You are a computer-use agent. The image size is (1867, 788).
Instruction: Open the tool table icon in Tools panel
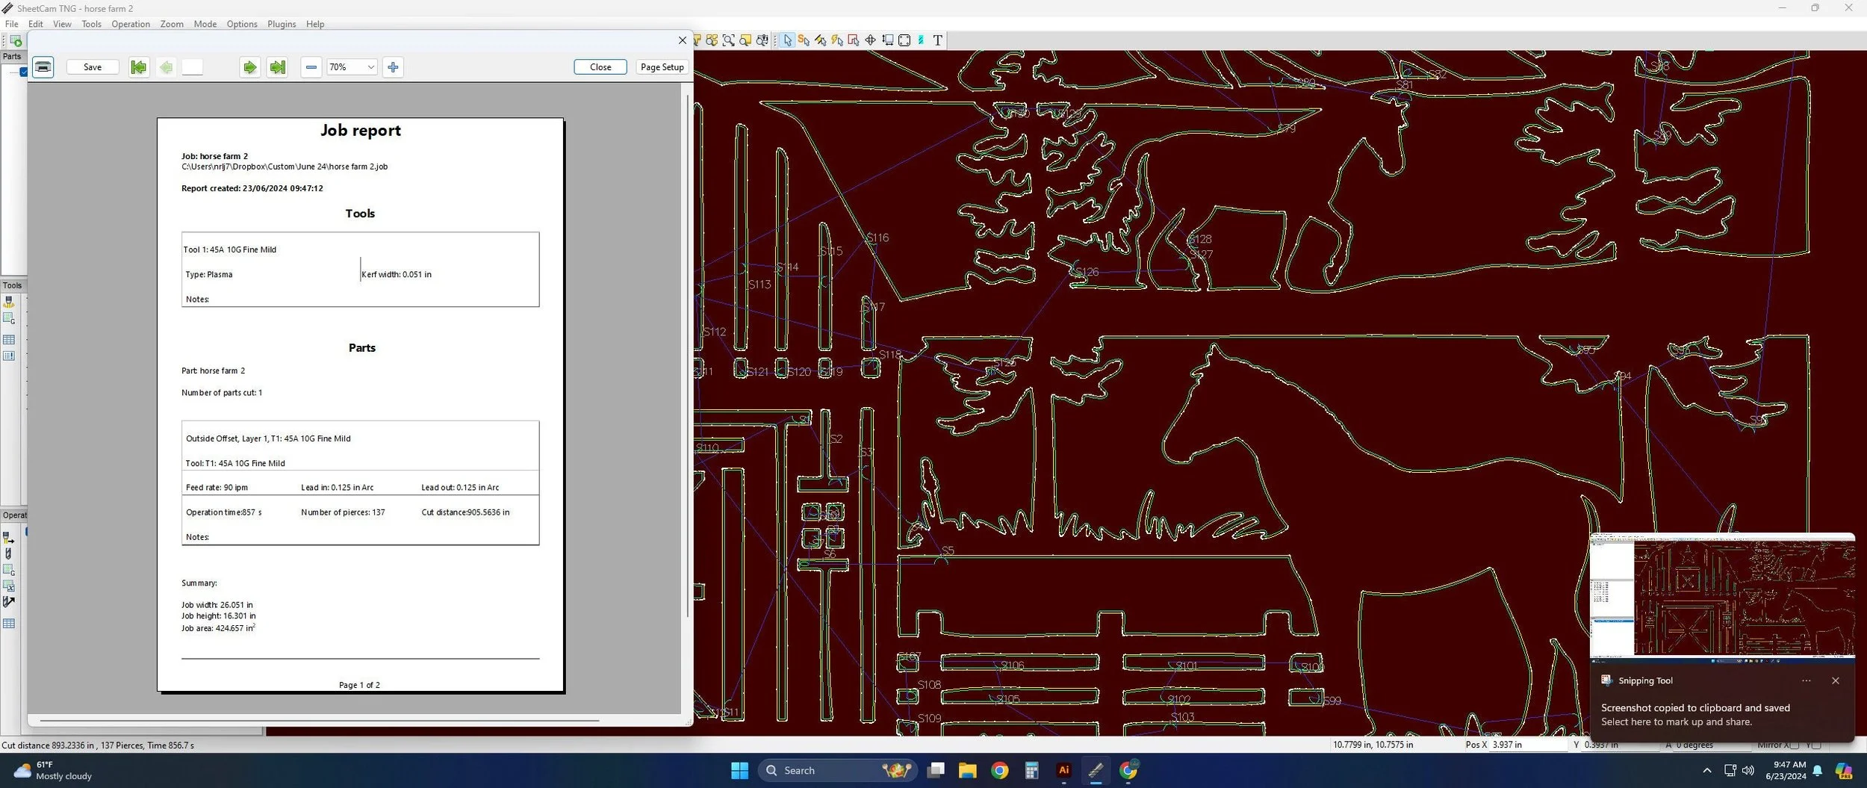(9, 340)
